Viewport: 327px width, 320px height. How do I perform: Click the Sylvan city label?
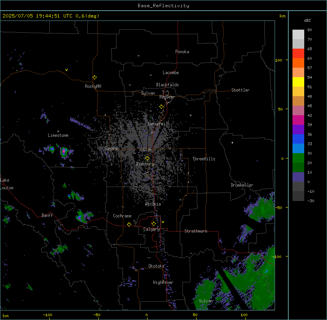(x=148, y=93)
